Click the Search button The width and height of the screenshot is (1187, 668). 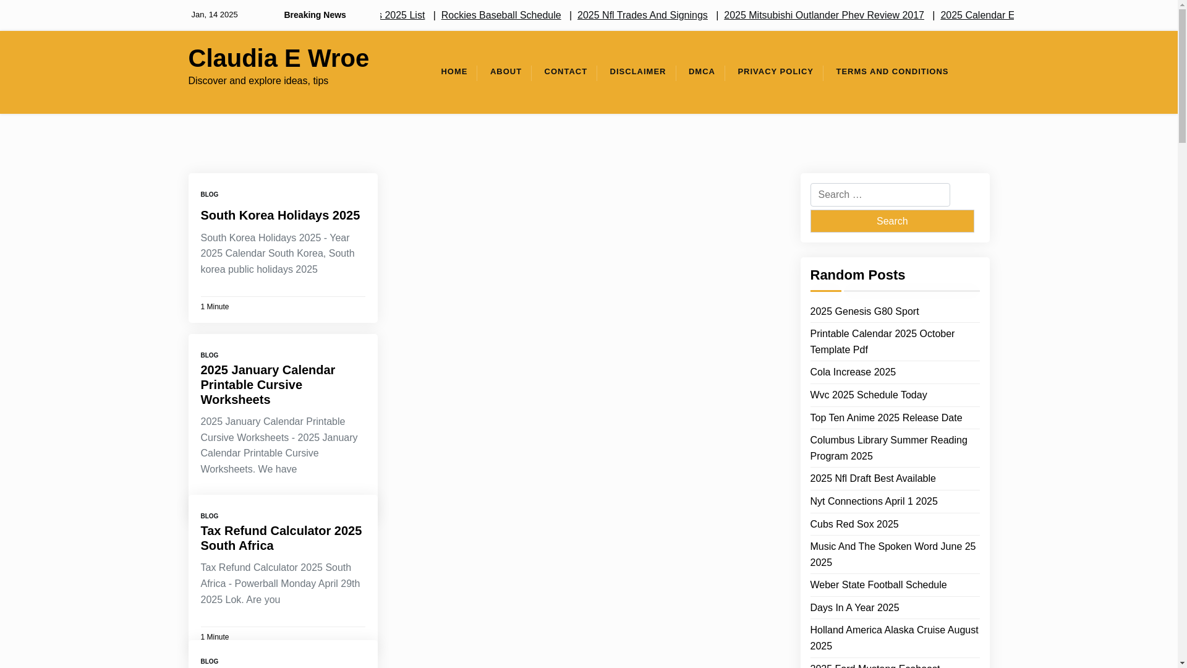892,221
